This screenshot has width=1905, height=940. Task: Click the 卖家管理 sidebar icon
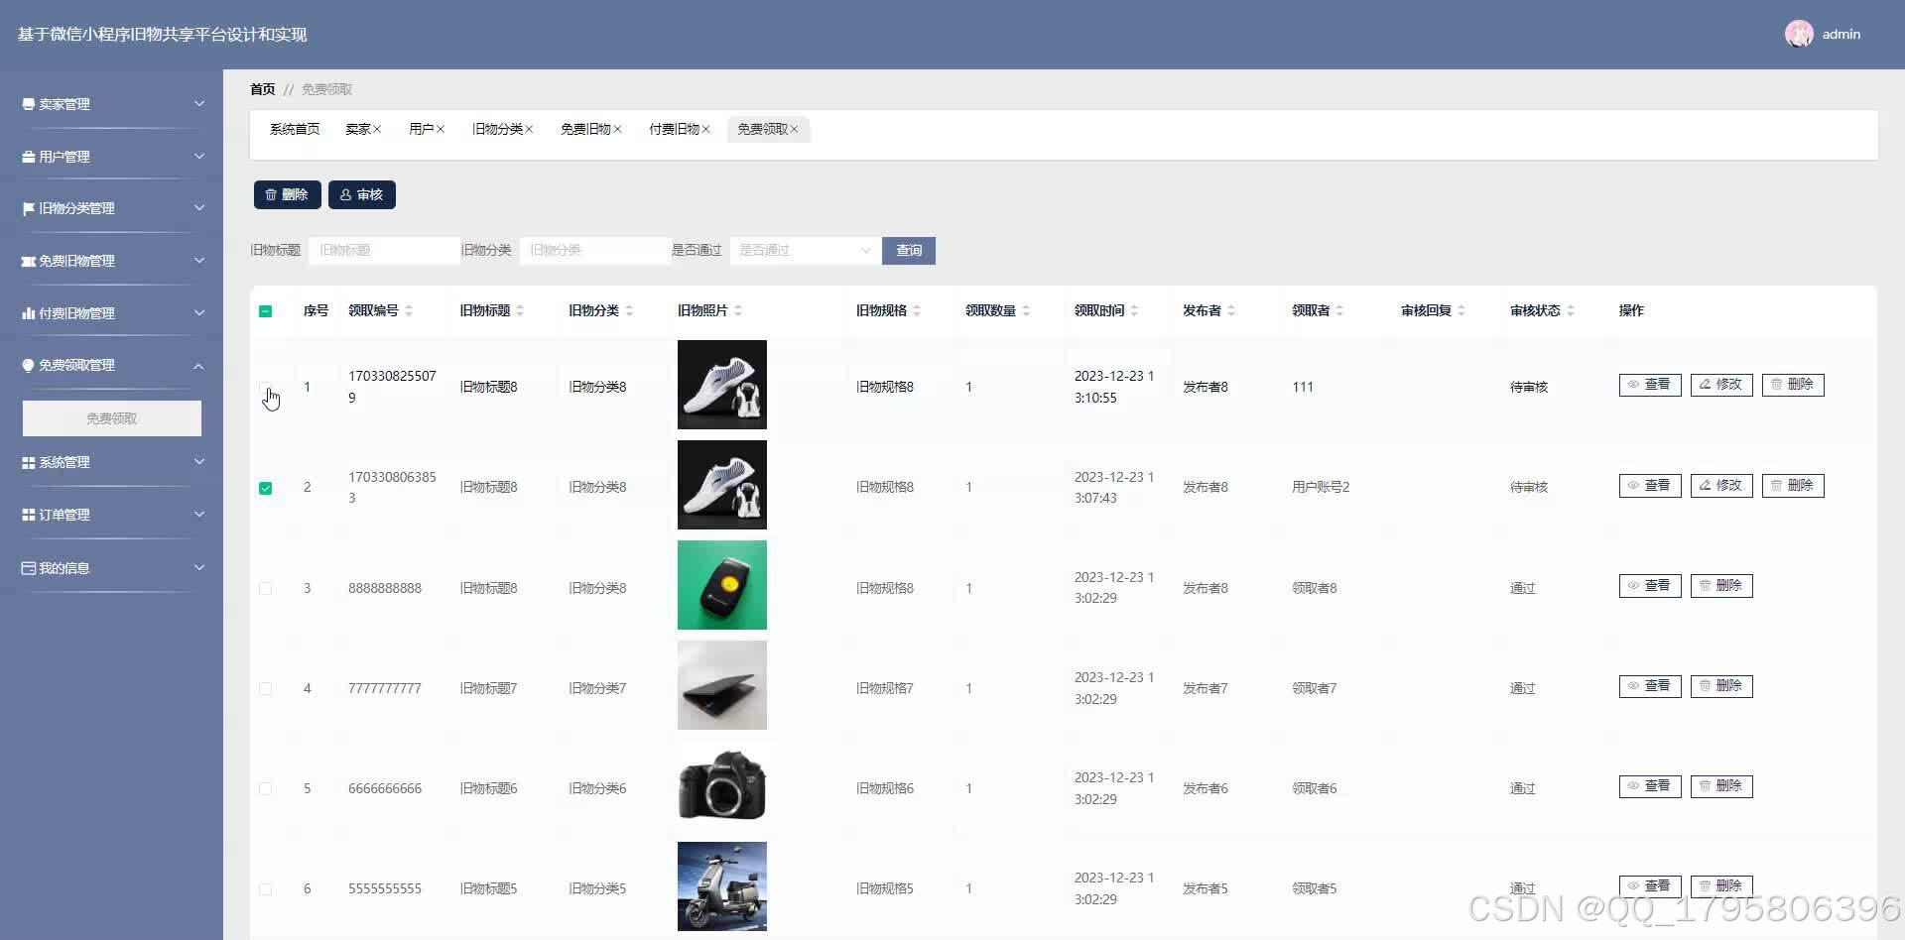[x=29, y=104]
